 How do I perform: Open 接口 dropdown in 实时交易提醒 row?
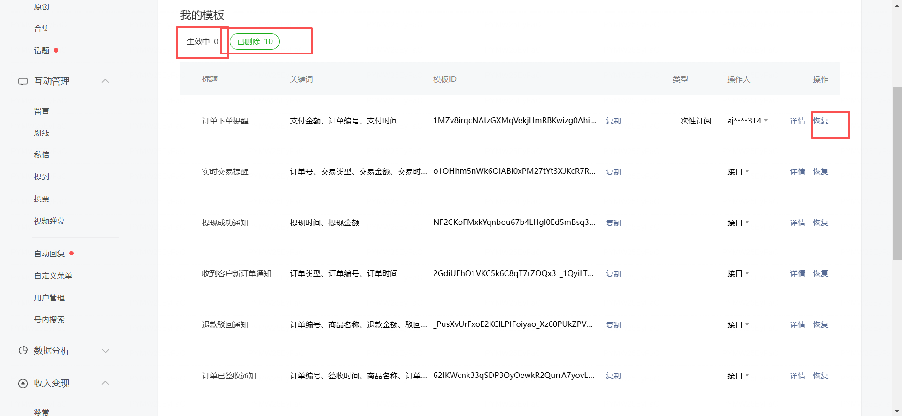[747, 171]
